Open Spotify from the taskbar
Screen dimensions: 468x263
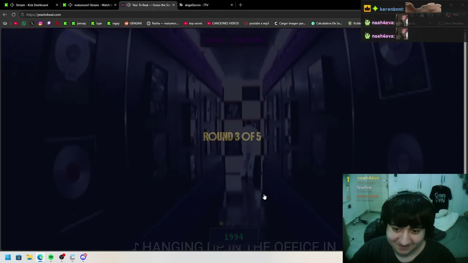(x=51, y=258)
